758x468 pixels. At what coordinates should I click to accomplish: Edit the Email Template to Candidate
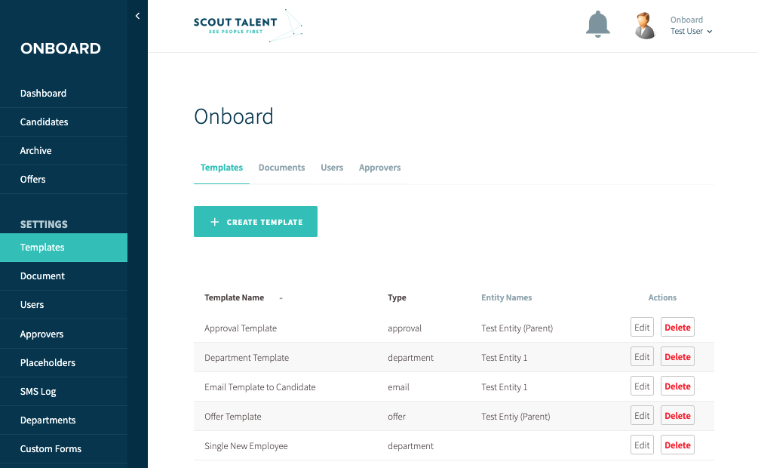pos(642,386)
